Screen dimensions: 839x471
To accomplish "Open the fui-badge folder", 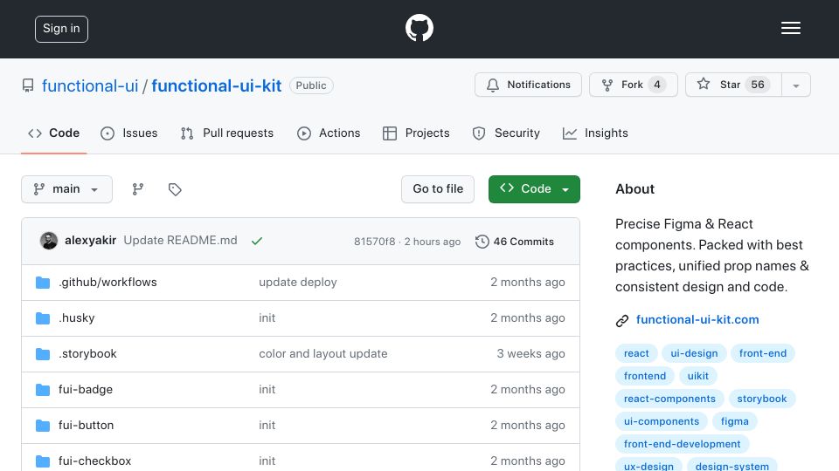I will click(86, 389).
